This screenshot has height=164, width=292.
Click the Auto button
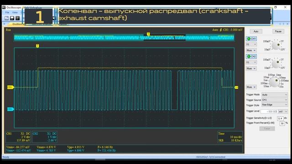pos(256,31)
